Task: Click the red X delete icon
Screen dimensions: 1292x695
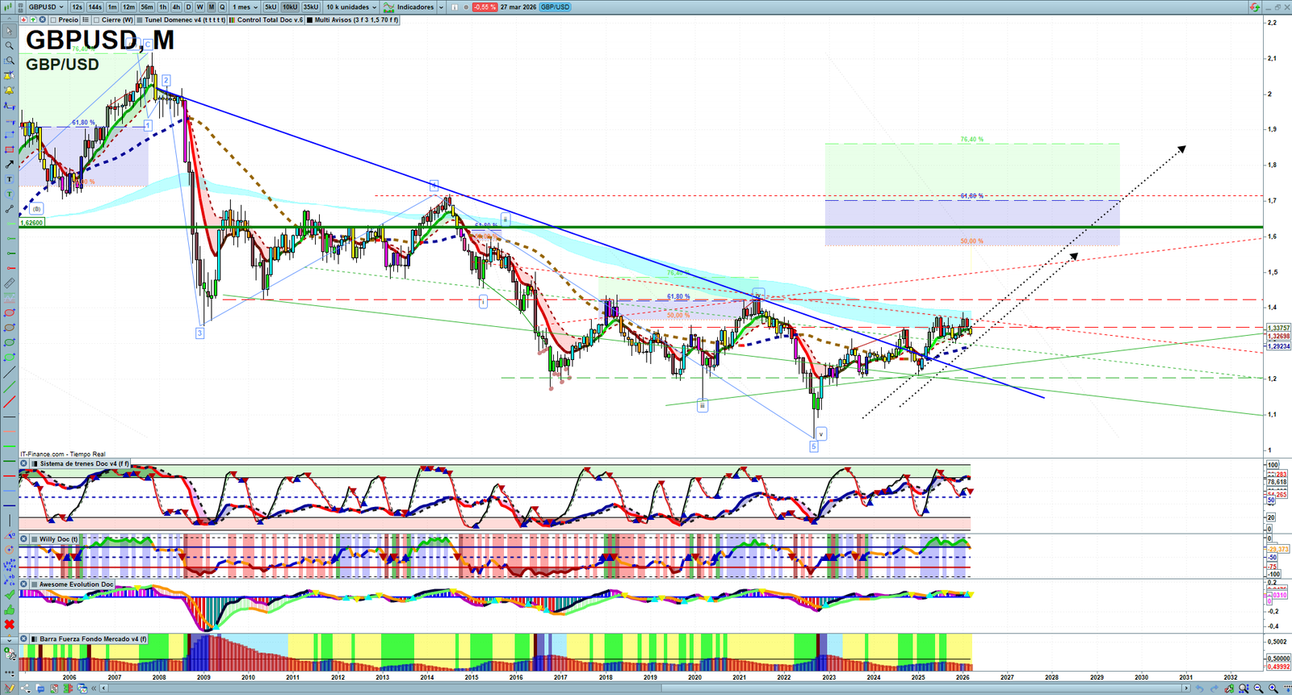Action: pyautogui.click(x=9, y=625)
